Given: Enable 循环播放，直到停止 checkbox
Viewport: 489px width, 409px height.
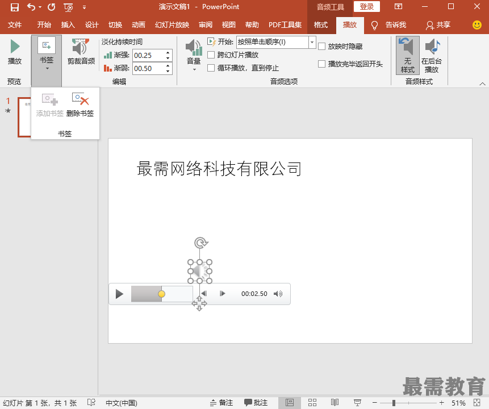Looking at the screenshot, I should 211,68.
